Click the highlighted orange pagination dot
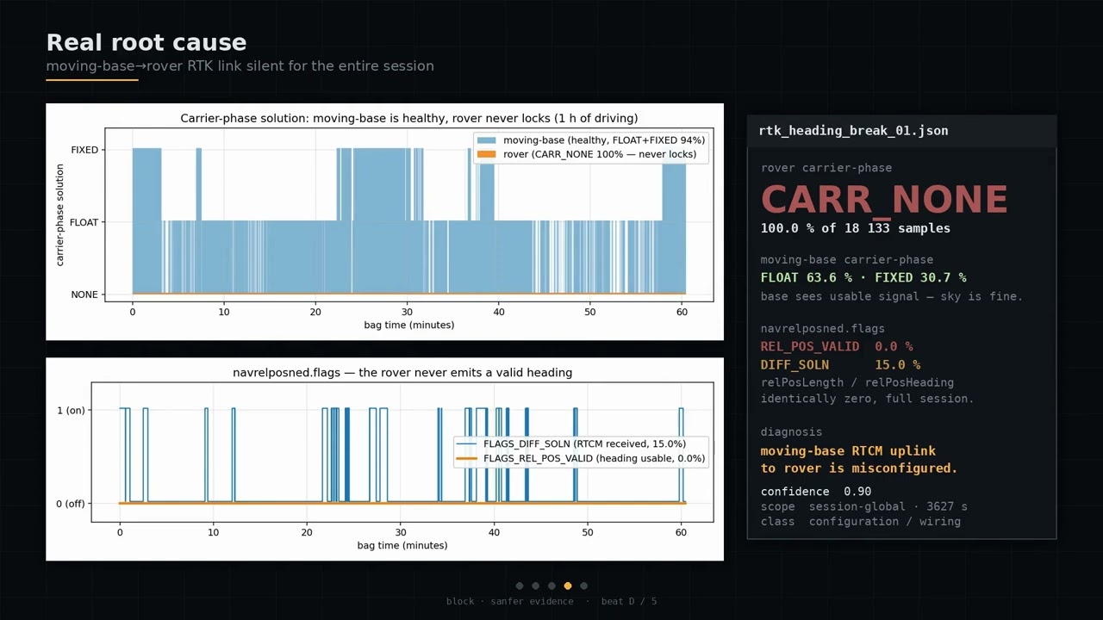Image resolution: width=1103 pixels, height=620 pixels. coord(568,586)
